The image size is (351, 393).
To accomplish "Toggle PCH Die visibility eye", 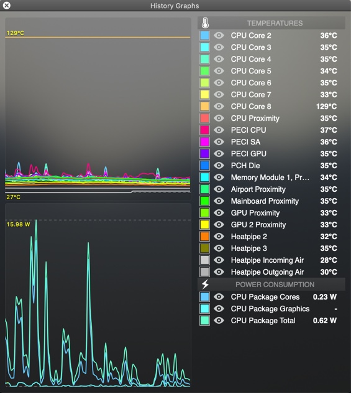I will pos(219,166).
